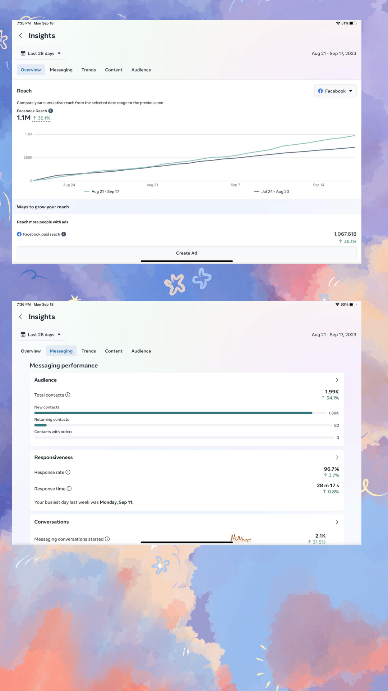Select Trends tab in bottom screen
The width and height of the screenshot is (388, 691).
[x=89, y=351]
